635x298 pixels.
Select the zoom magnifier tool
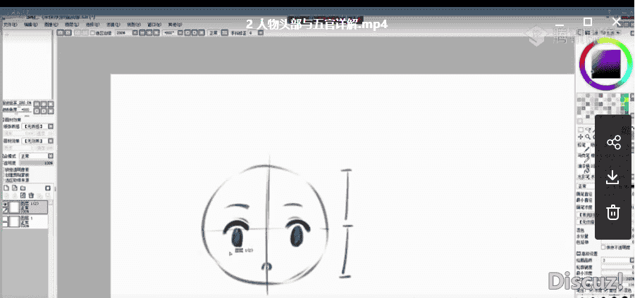coord(588,137)
